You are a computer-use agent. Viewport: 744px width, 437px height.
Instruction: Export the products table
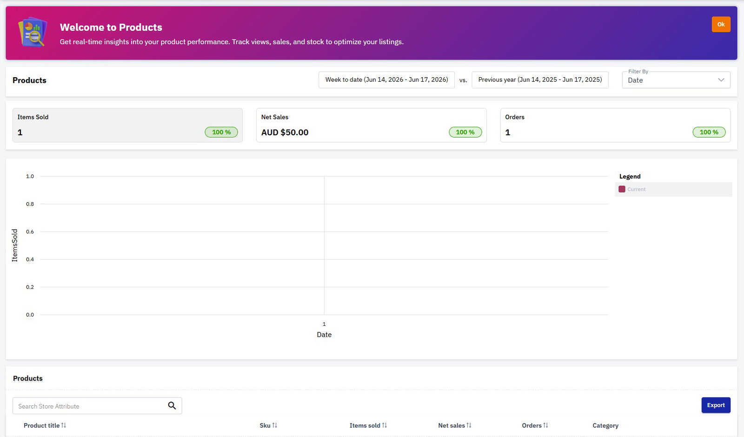click(x=716, y=405)
